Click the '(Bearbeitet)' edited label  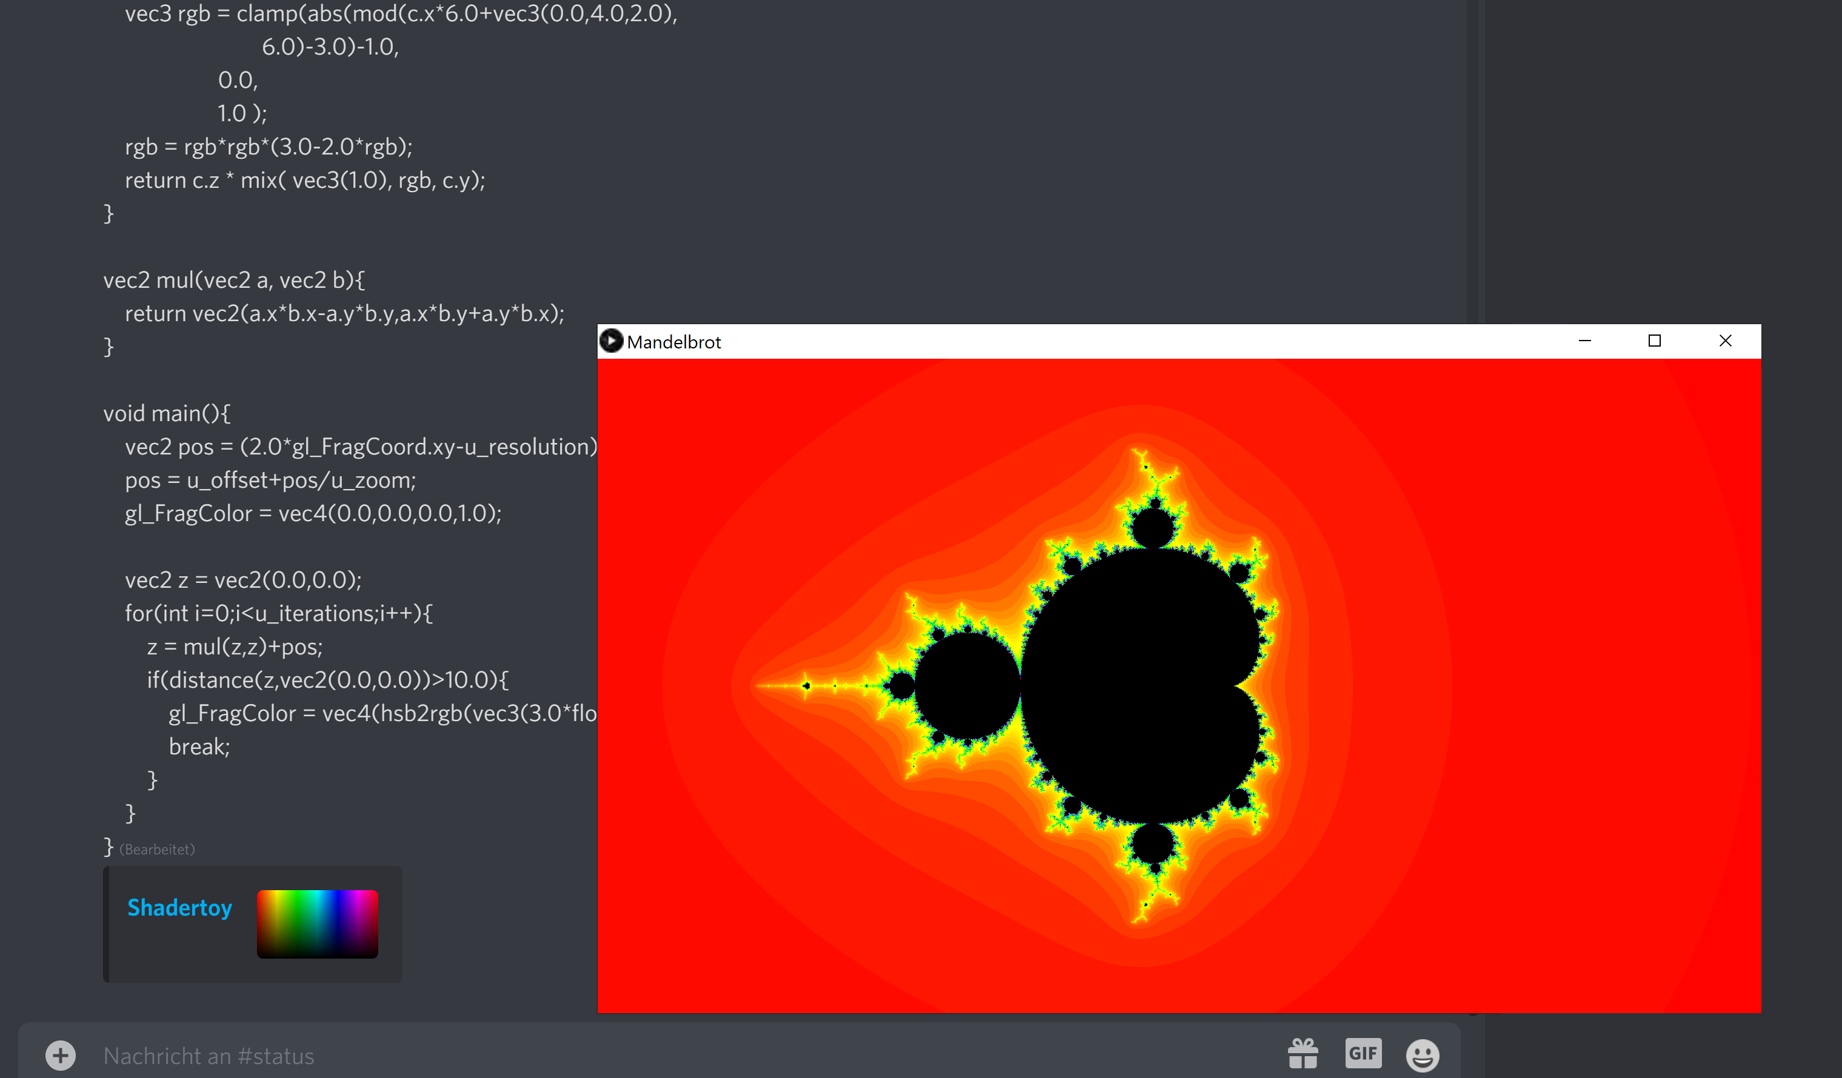157,849
